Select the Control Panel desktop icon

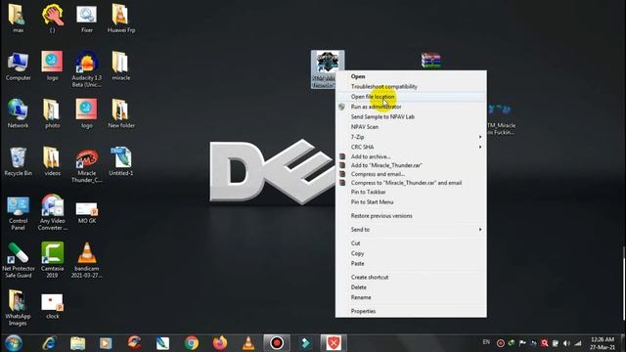18,213
